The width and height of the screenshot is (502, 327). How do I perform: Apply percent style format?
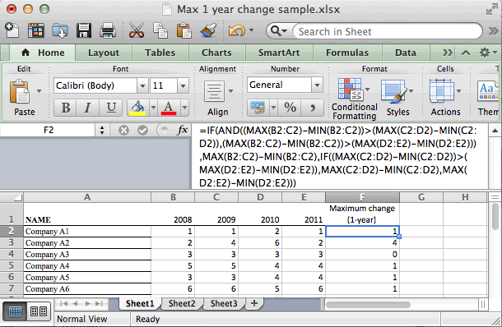290,108
